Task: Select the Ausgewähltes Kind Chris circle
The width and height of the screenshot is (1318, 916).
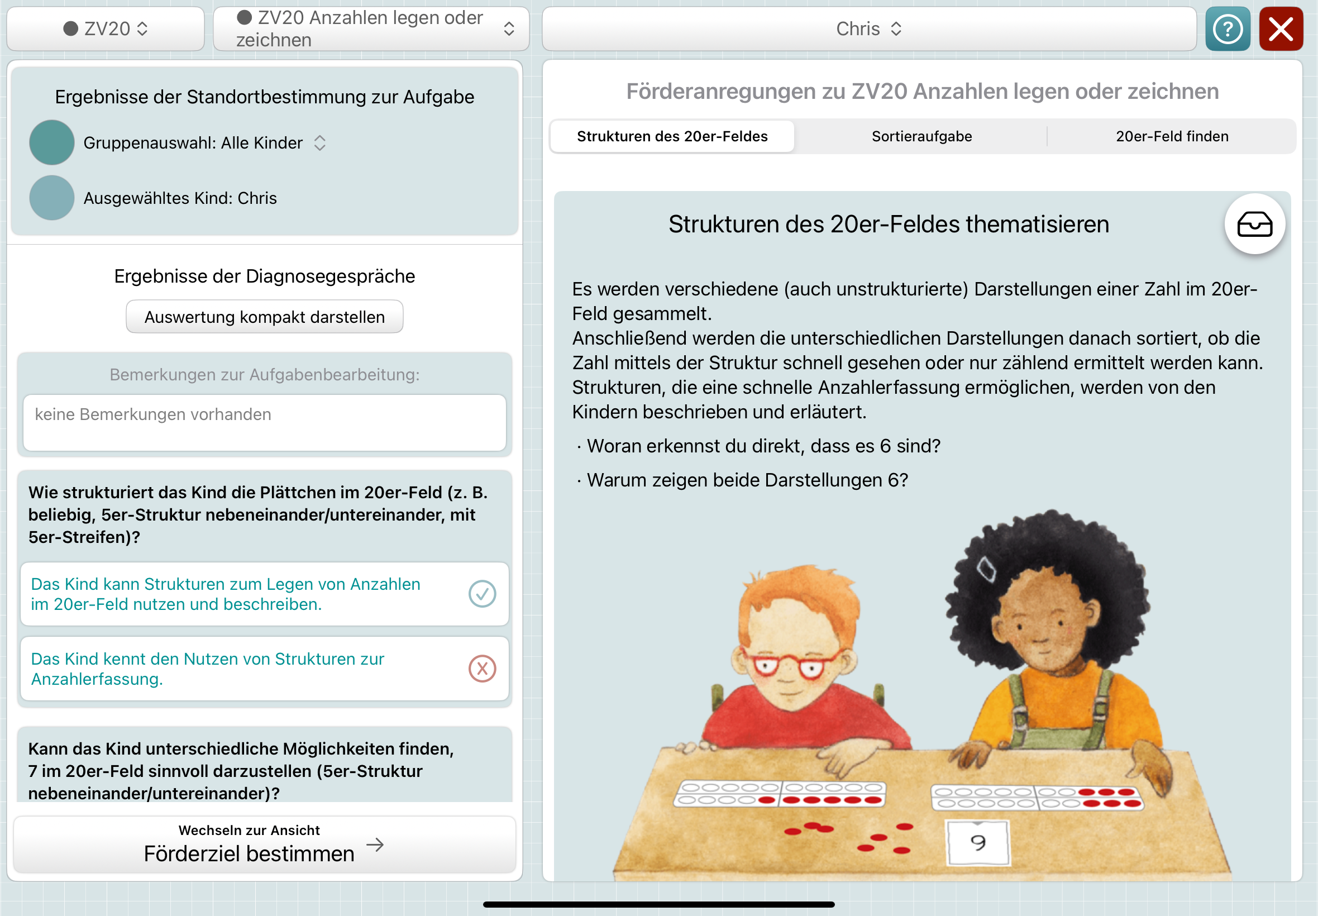Action: pyautogui.click(x=51, y=198)
